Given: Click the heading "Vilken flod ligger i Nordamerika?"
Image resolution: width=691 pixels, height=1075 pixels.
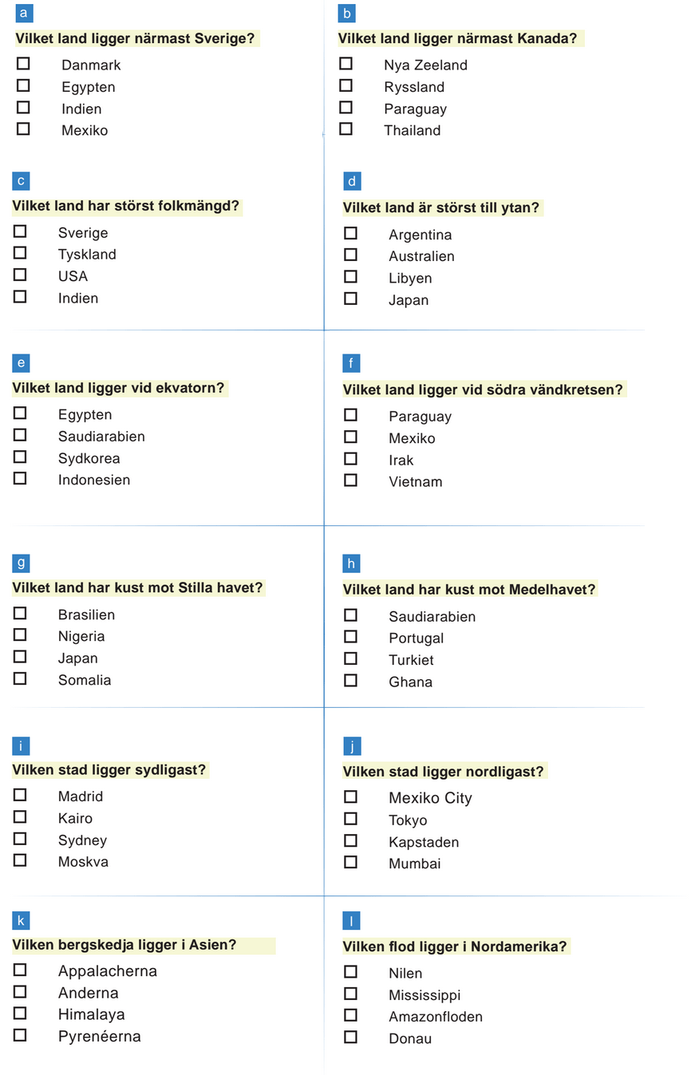Looking at the screenshot, I should click(455, 947).
